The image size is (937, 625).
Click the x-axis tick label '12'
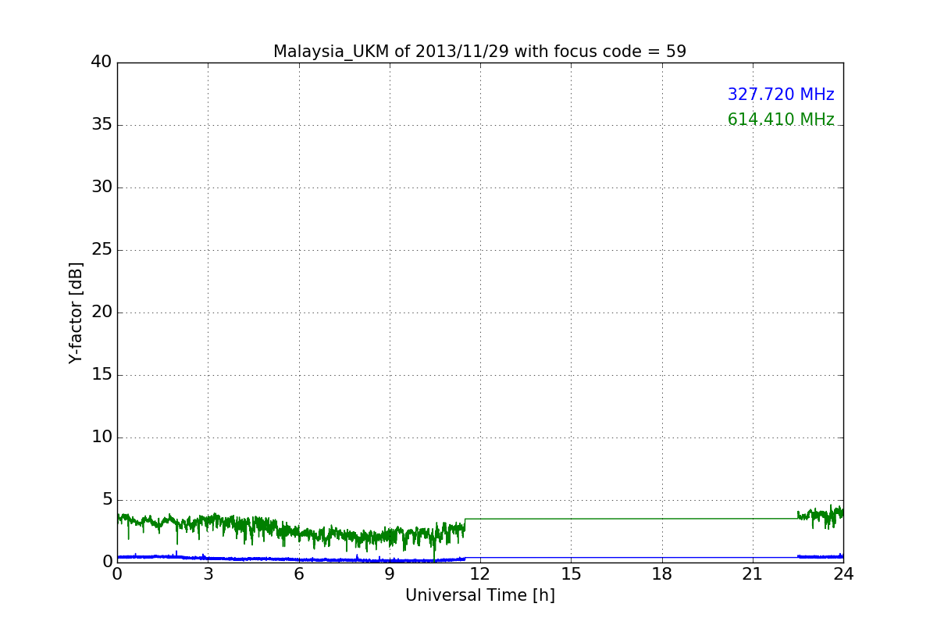tap(480, 574)
